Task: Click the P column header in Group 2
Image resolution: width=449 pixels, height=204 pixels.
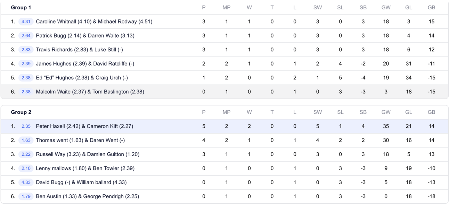Action: [x=204, y=112]
